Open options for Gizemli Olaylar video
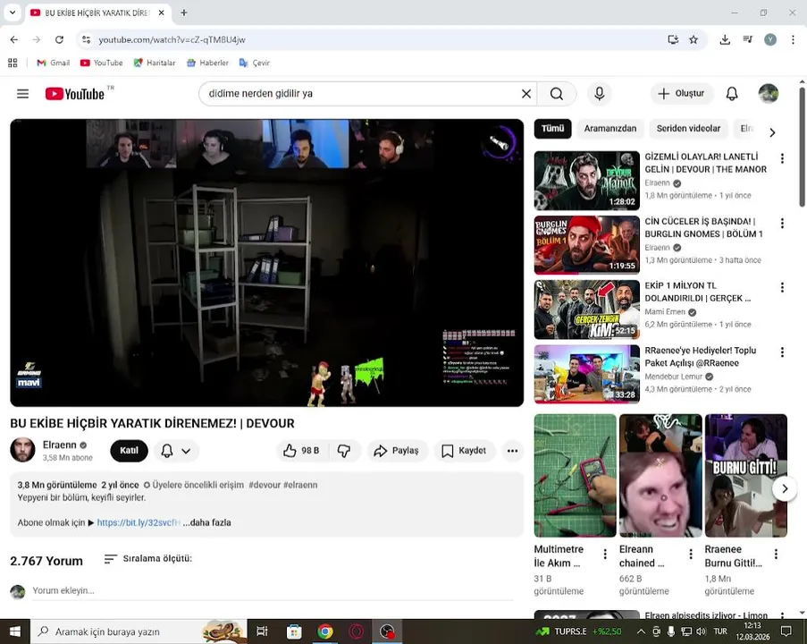 (782, 158)
